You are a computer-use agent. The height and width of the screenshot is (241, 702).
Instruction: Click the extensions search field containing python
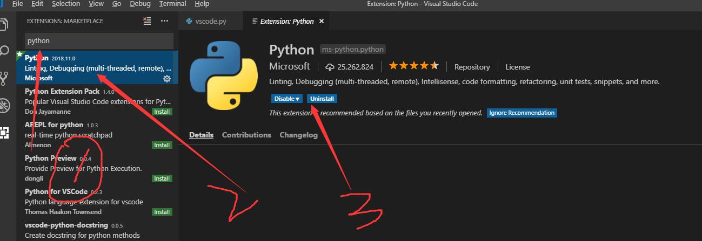pyautogui.click(x=99, y=40)
